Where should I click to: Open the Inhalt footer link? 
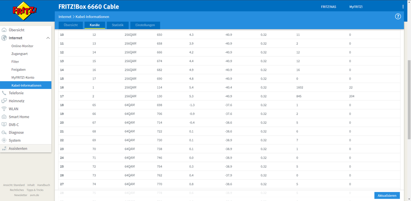coord(31,185)
